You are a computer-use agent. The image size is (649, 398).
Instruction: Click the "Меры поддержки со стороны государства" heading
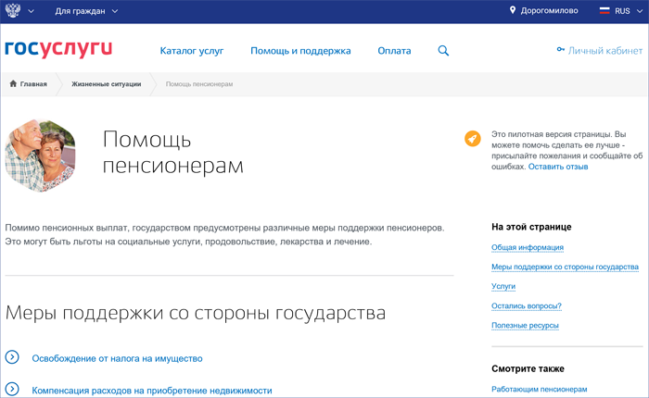coord(196,313)
